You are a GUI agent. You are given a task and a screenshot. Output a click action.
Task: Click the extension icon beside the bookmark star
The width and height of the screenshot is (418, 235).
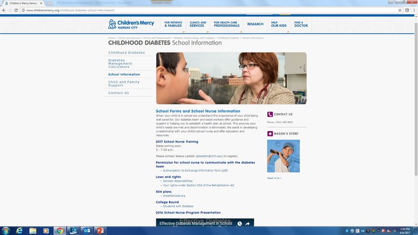pos(407,10)
